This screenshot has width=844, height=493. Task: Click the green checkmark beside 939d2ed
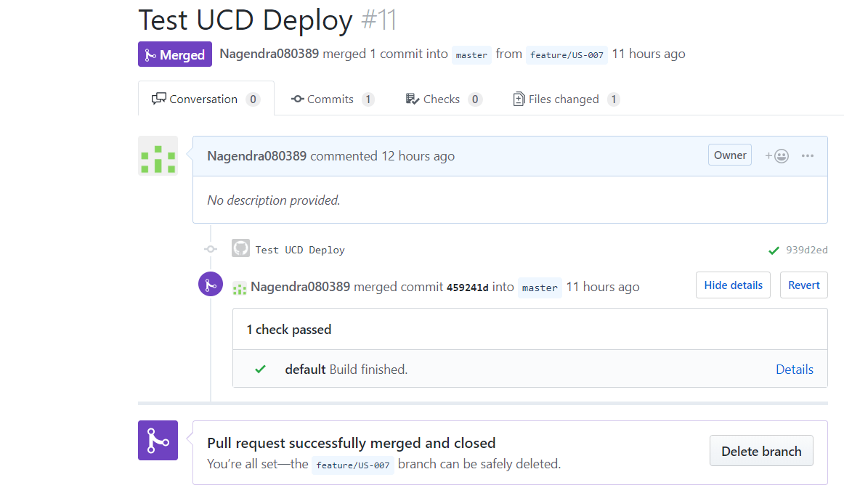tap(773, 249)
